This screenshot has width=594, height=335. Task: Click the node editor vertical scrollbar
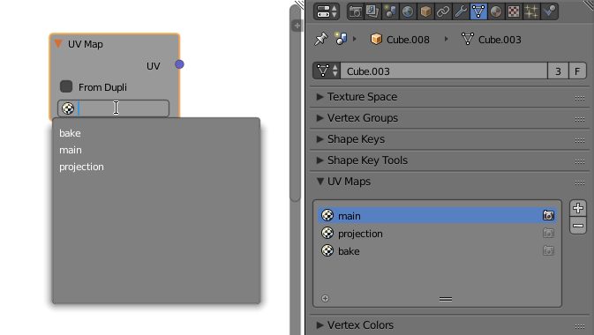(296, 103)
